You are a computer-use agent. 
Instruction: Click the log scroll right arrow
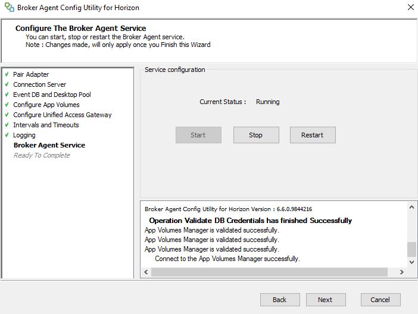[402, 272]
